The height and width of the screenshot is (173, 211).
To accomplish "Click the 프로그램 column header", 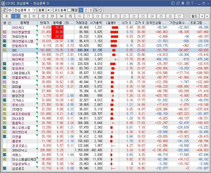I will coord(199,23).
